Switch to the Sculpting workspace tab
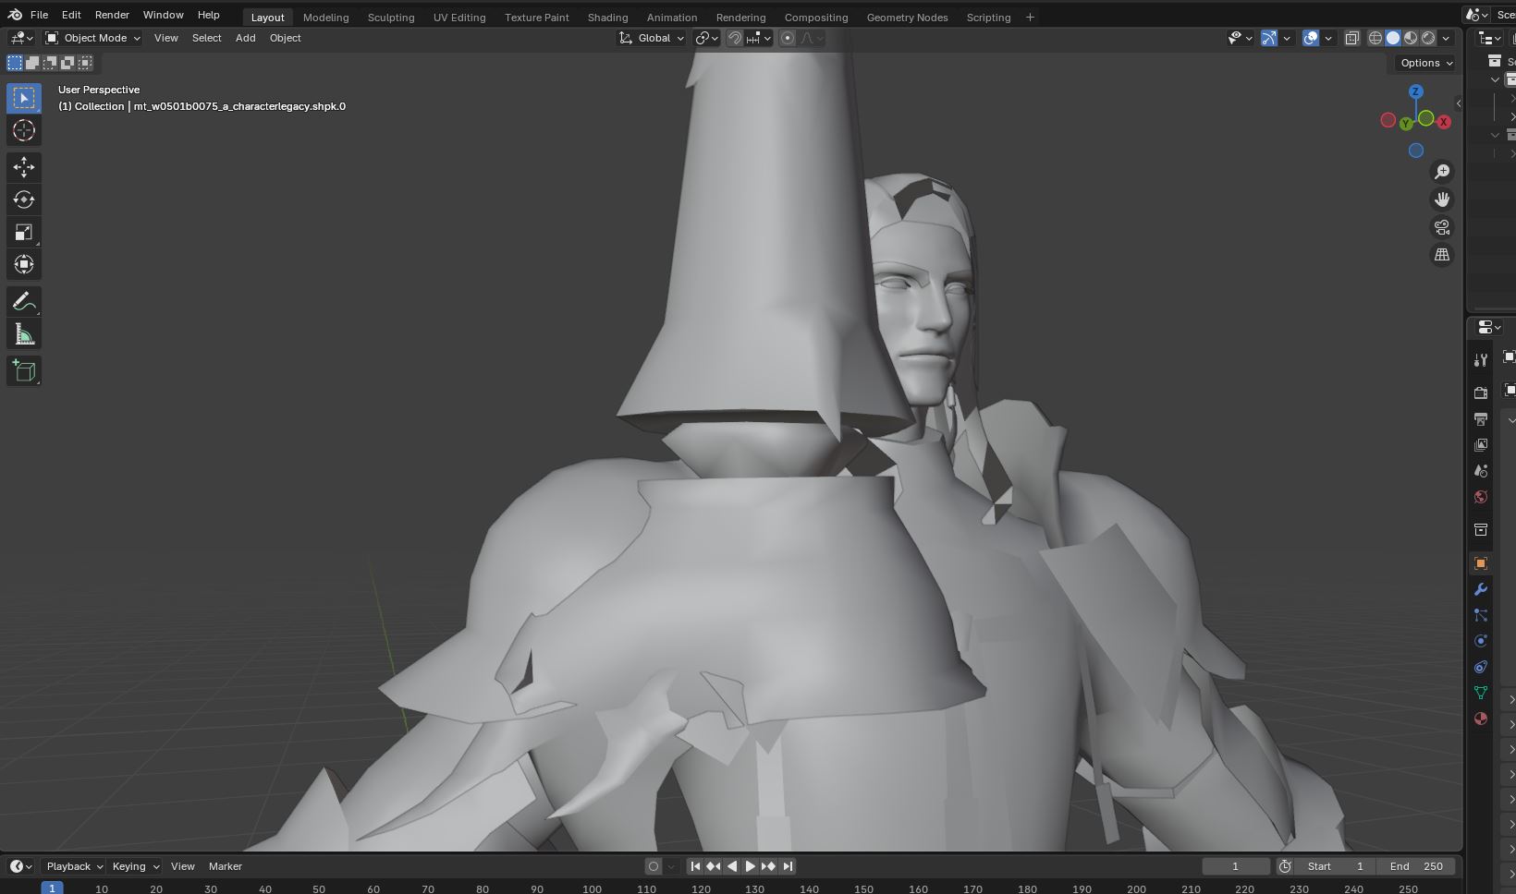Screen dimensions: 1516x894 (x=391, y=17)
